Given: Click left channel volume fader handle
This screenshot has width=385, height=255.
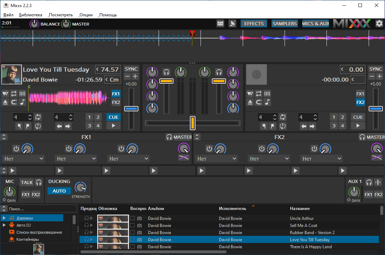Looking at the screenshot, I should (166, 81).
